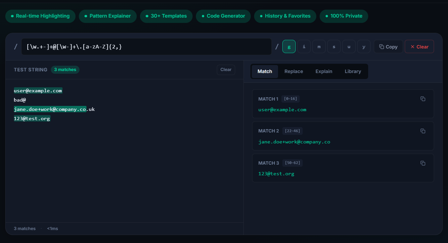The height and width of the screenshot is (243, 448).
Task: Open the pattern Library tab
Action: point(353,71)
